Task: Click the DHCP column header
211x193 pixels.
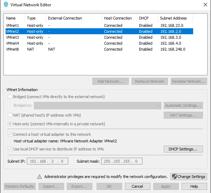Action: 147,18
